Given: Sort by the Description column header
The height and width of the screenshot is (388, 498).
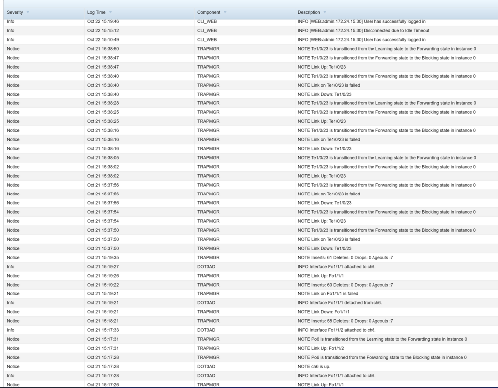Looking at the screenshot, I should coord(308,12).
